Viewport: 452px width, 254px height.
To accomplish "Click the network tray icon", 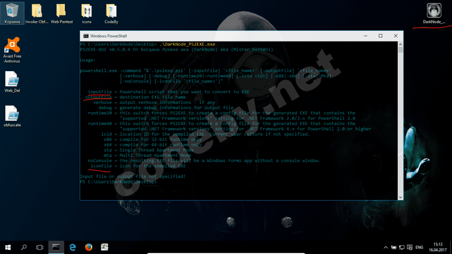I will [402, 247].
